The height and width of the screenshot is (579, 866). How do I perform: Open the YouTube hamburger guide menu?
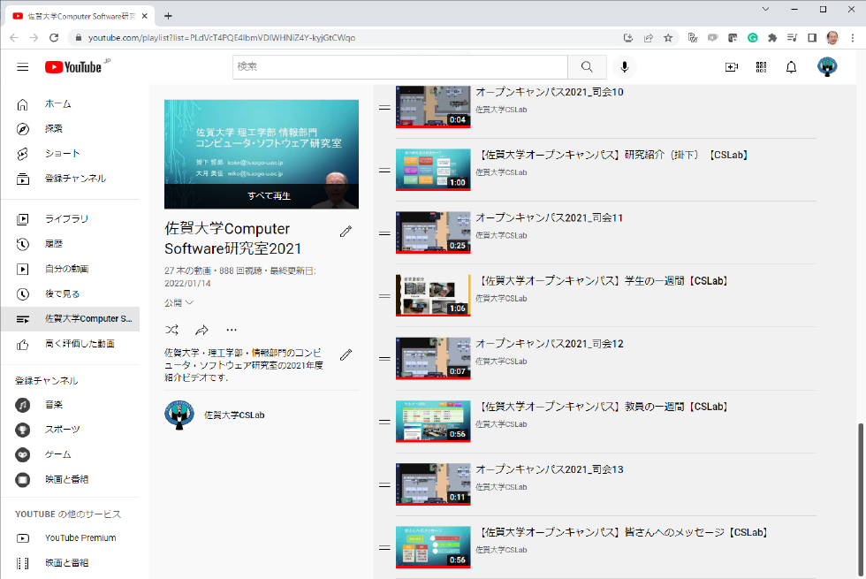click(x=23, y=67)
